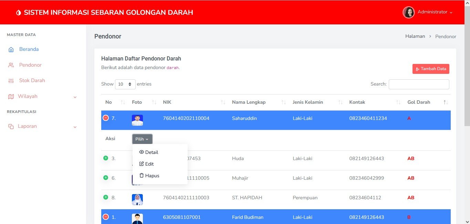Click the vertical page scrollbar
This screenshot has height=224, width=470.
(467, 103)
